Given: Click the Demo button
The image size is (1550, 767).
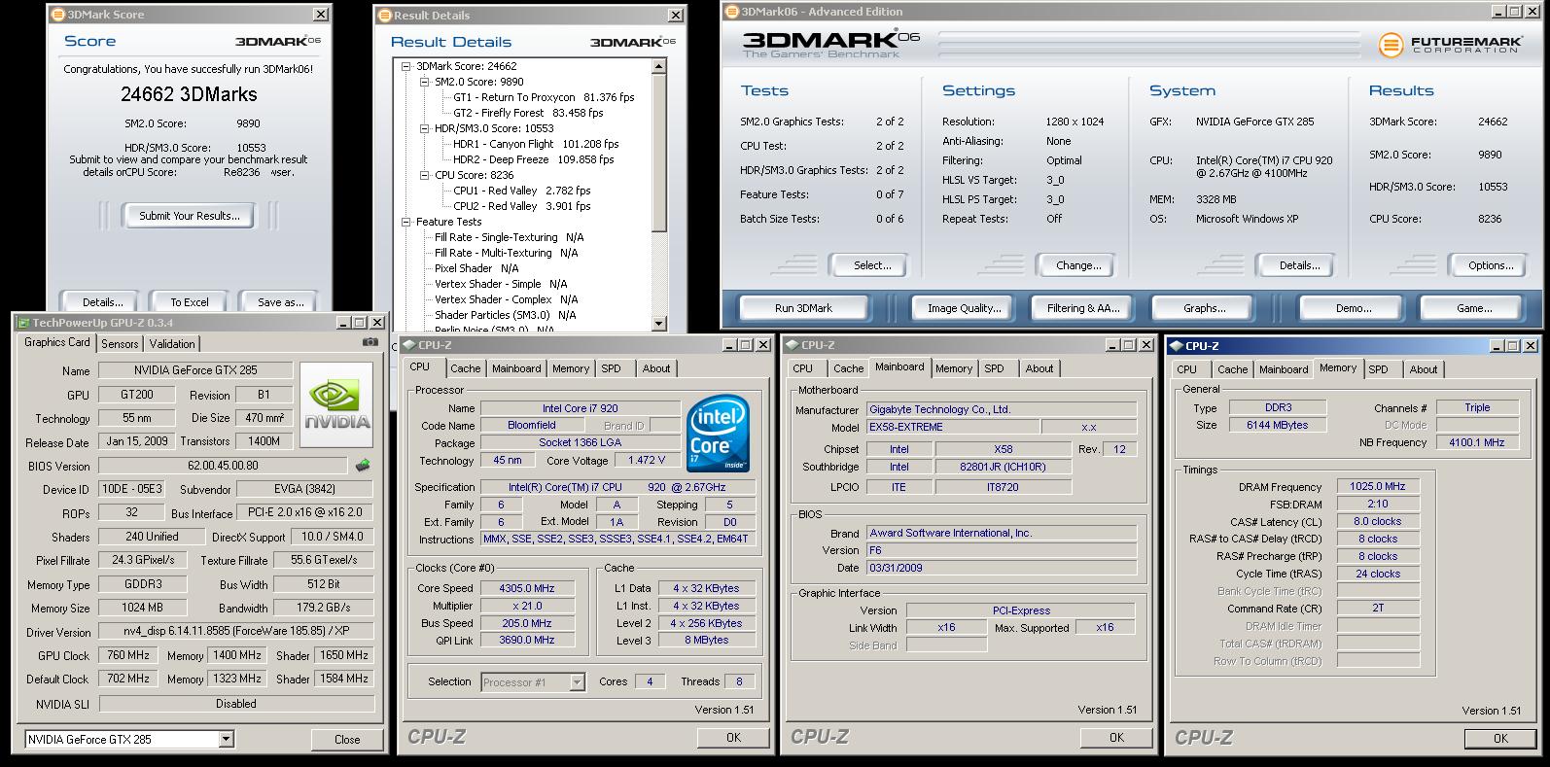Looking at the screenshot, I should click(1353, 308).
